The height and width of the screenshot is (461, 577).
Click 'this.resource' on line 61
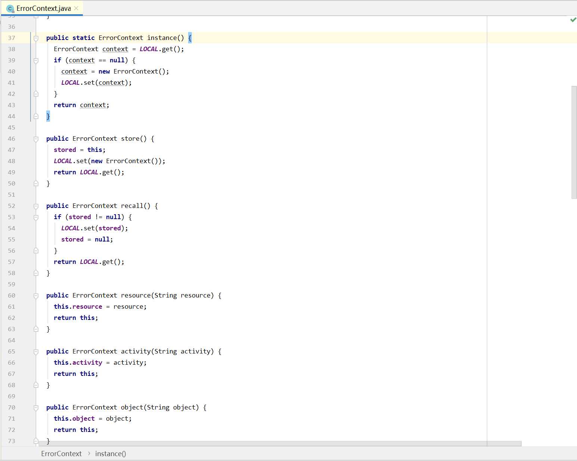(78, 306)
